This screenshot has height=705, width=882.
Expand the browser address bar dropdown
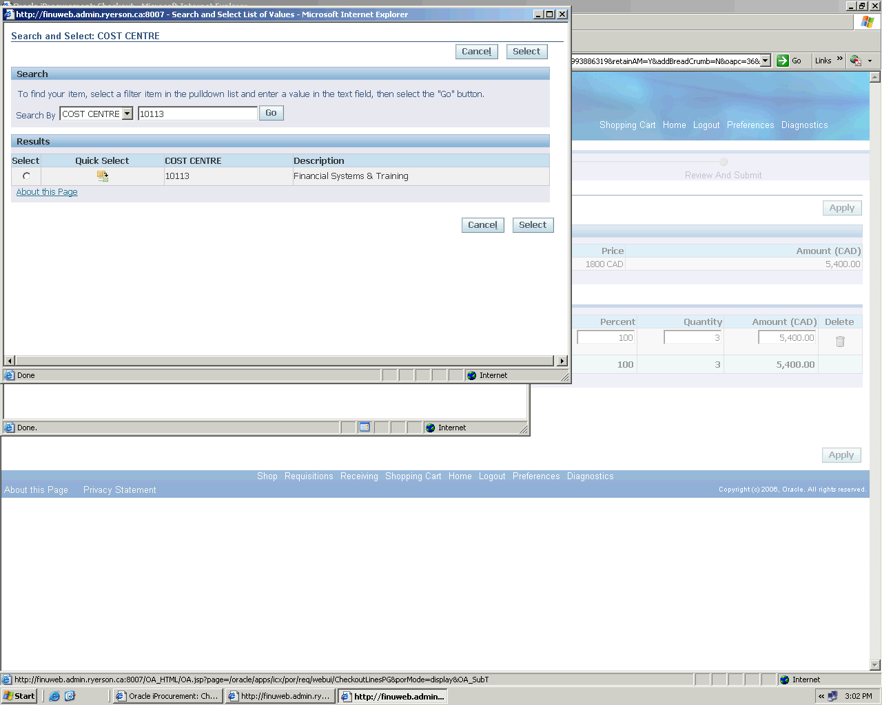pyautogui.click(x=765, y=61)
